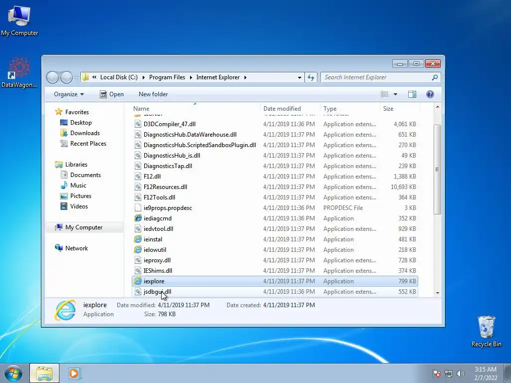
Task: Click the refresh button beside address bar
Action: point(311,77)
